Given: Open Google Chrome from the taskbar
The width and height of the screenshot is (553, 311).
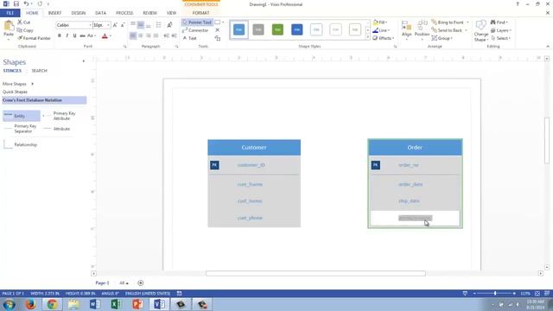Looking at the screenshot, I should [x=52, y=304].
